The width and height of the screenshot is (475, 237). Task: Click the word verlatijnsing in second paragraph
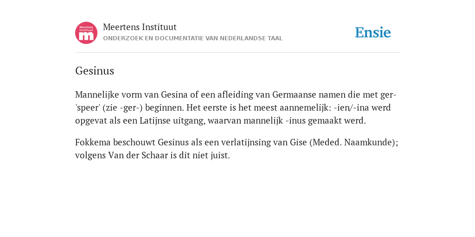[x=246, y=142]
